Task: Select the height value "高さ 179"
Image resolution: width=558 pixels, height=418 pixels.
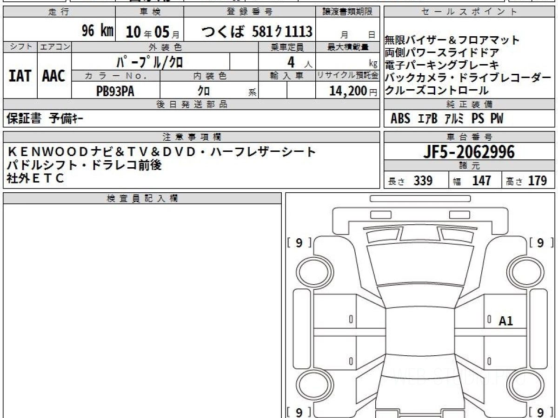Action: (x=526, y=181)
